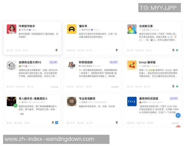
Task: Open the 墨菲特的实验室 title
Action: (148, 99)
